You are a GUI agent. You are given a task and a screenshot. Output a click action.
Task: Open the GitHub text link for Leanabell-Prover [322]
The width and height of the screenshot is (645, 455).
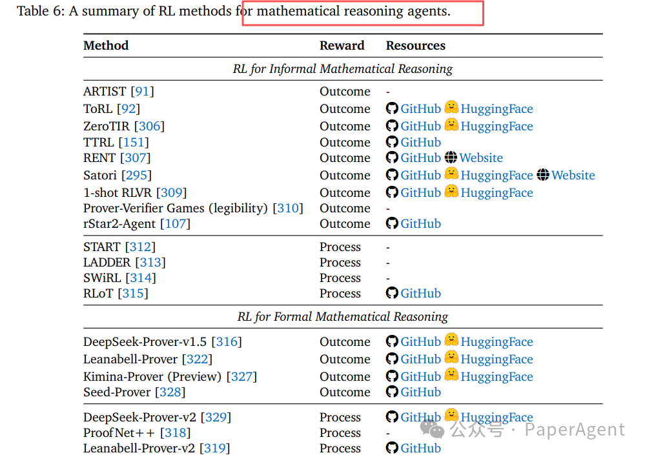(x=421, y=359)
